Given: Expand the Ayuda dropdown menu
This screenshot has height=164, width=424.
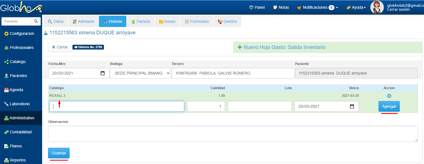Looking at the screenshot, I should 356,7.
